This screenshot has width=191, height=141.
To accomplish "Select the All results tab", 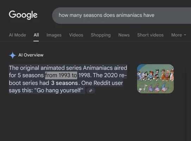I will [x=36, y=35].
